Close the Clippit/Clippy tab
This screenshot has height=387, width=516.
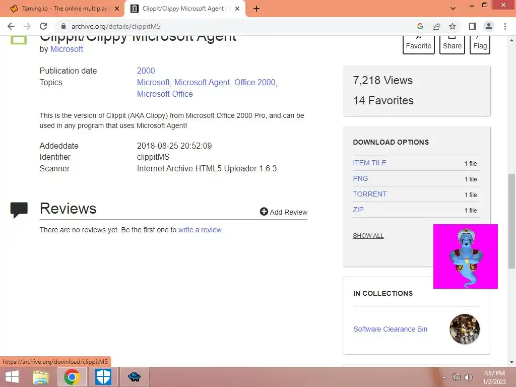pyautogui.click(x=237, y=9)
